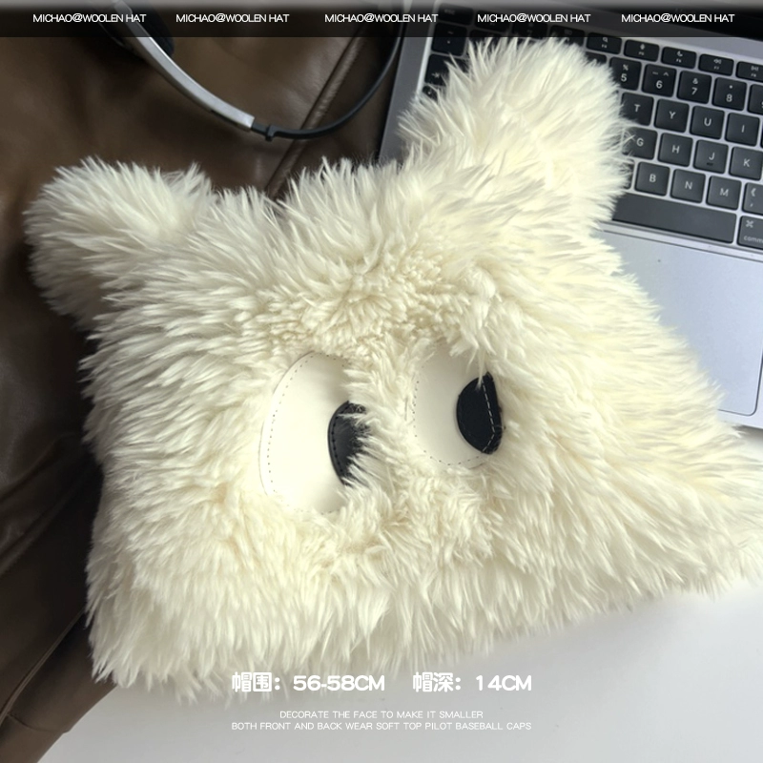Select the 'BOTH FRONT AND BACK WEAR' caption
Viewport: 763px width, 763px height.
(381, 726)
